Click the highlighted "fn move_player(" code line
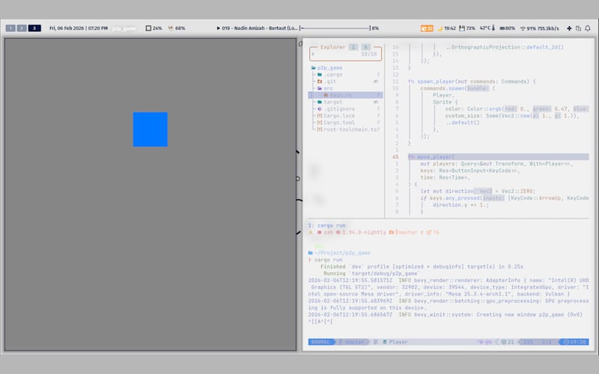 pyautogui.click(x=498, y=157)
